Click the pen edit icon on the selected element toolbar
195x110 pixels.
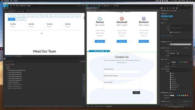97,51
